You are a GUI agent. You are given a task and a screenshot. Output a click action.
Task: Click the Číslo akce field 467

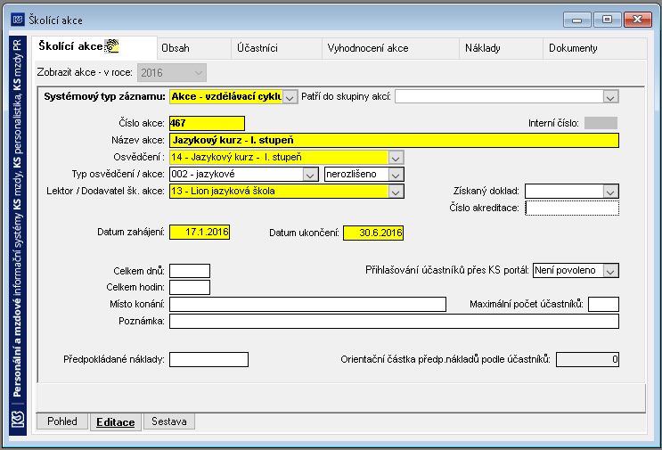(x=207, y=123)
